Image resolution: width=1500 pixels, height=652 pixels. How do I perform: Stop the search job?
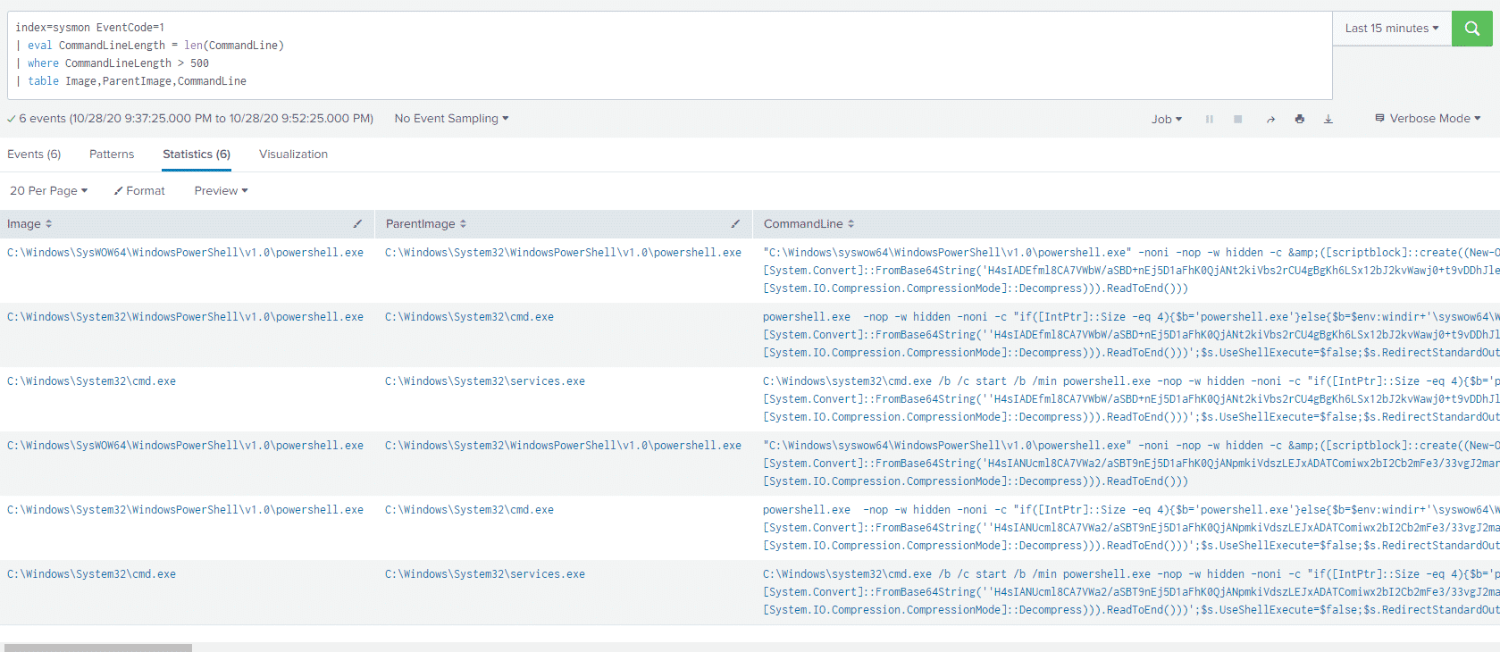[x=1238, y=119]
